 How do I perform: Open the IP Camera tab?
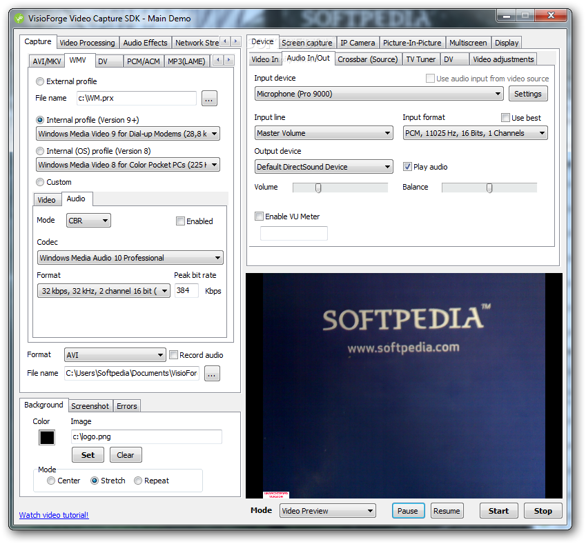(358, 43)
